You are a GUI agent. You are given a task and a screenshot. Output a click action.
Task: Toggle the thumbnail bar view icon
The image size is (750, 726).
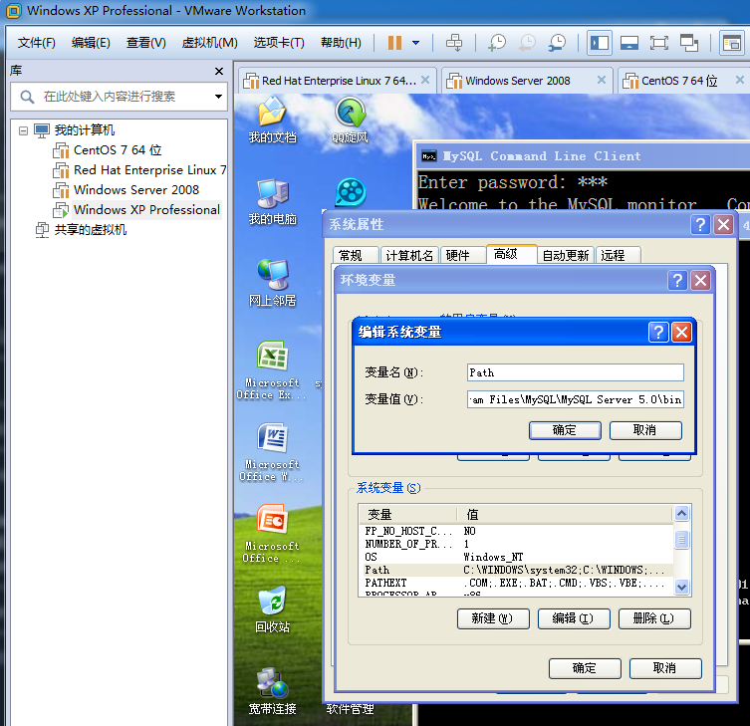(x=629, y=43)
